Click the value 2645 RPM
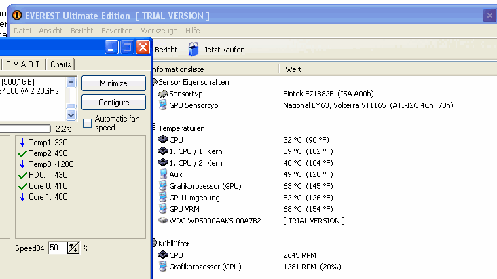The height and width of the screenshot is (279, 497). point(299,255)
